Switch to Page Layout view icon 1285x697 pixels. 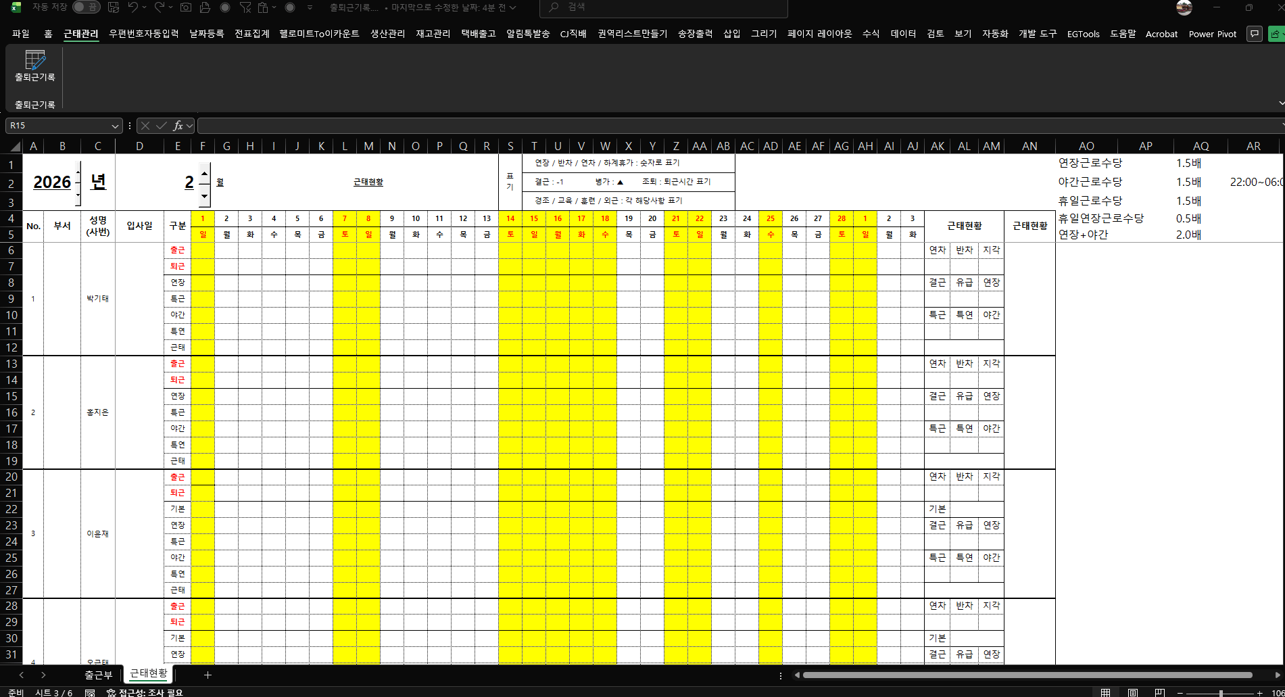coord(1132,693)
